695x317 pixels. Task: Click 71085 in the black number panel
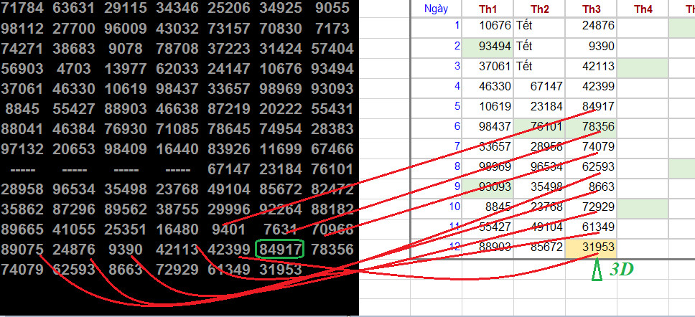177,129
